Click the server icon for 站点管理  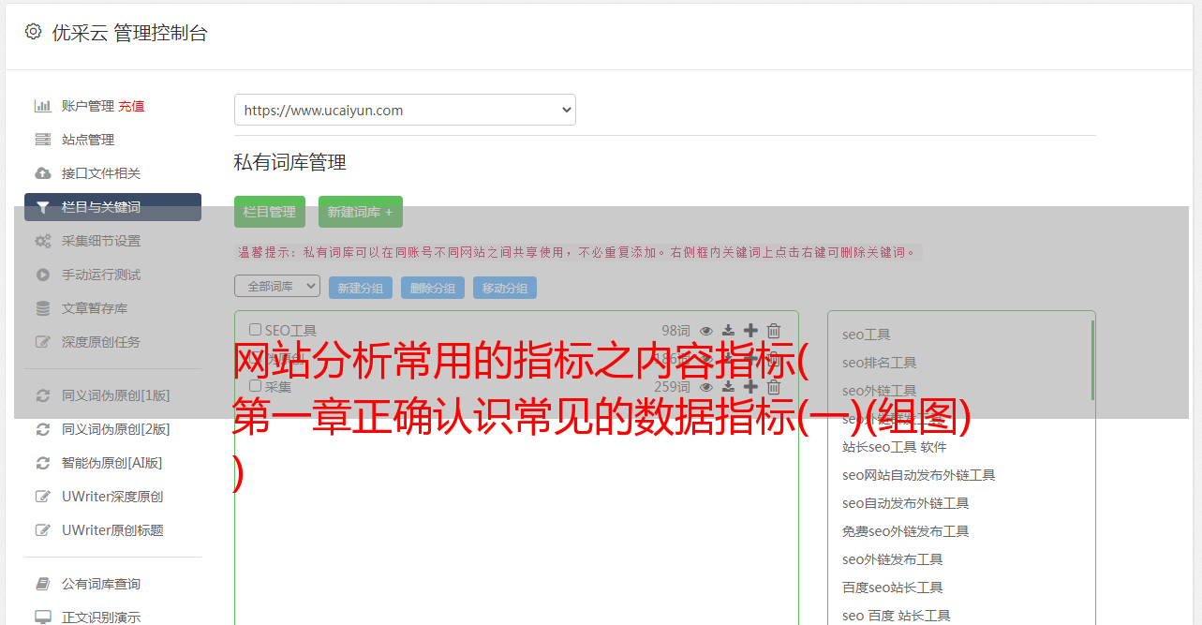click(x=43, y=140)
